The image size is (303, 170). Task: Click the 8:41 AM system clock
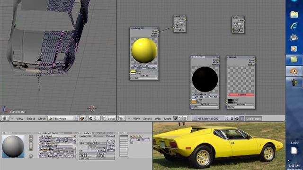tap(294, 166)
